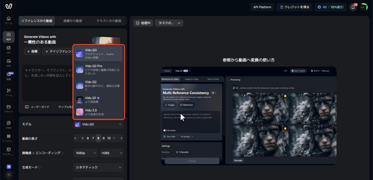This screenshot has width=373, height=180.
Task: Open the 画像 section marked New
Action: [9, 76]
